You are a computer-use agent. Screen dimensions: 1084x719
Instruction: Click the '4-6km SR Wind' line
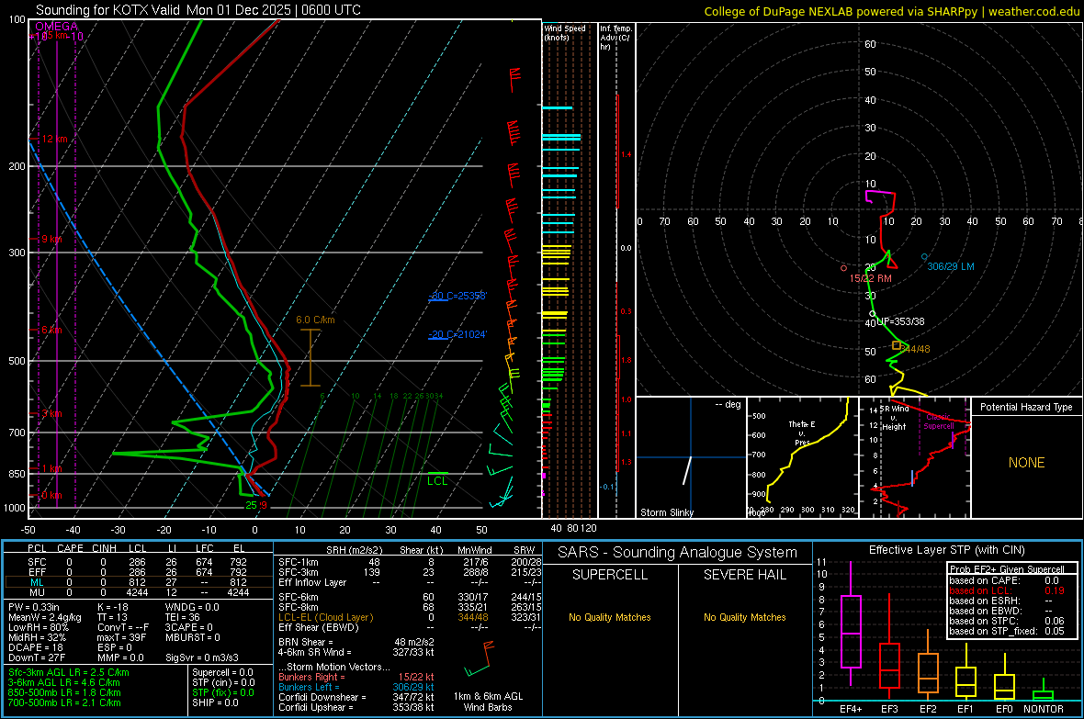click(356, 652)
